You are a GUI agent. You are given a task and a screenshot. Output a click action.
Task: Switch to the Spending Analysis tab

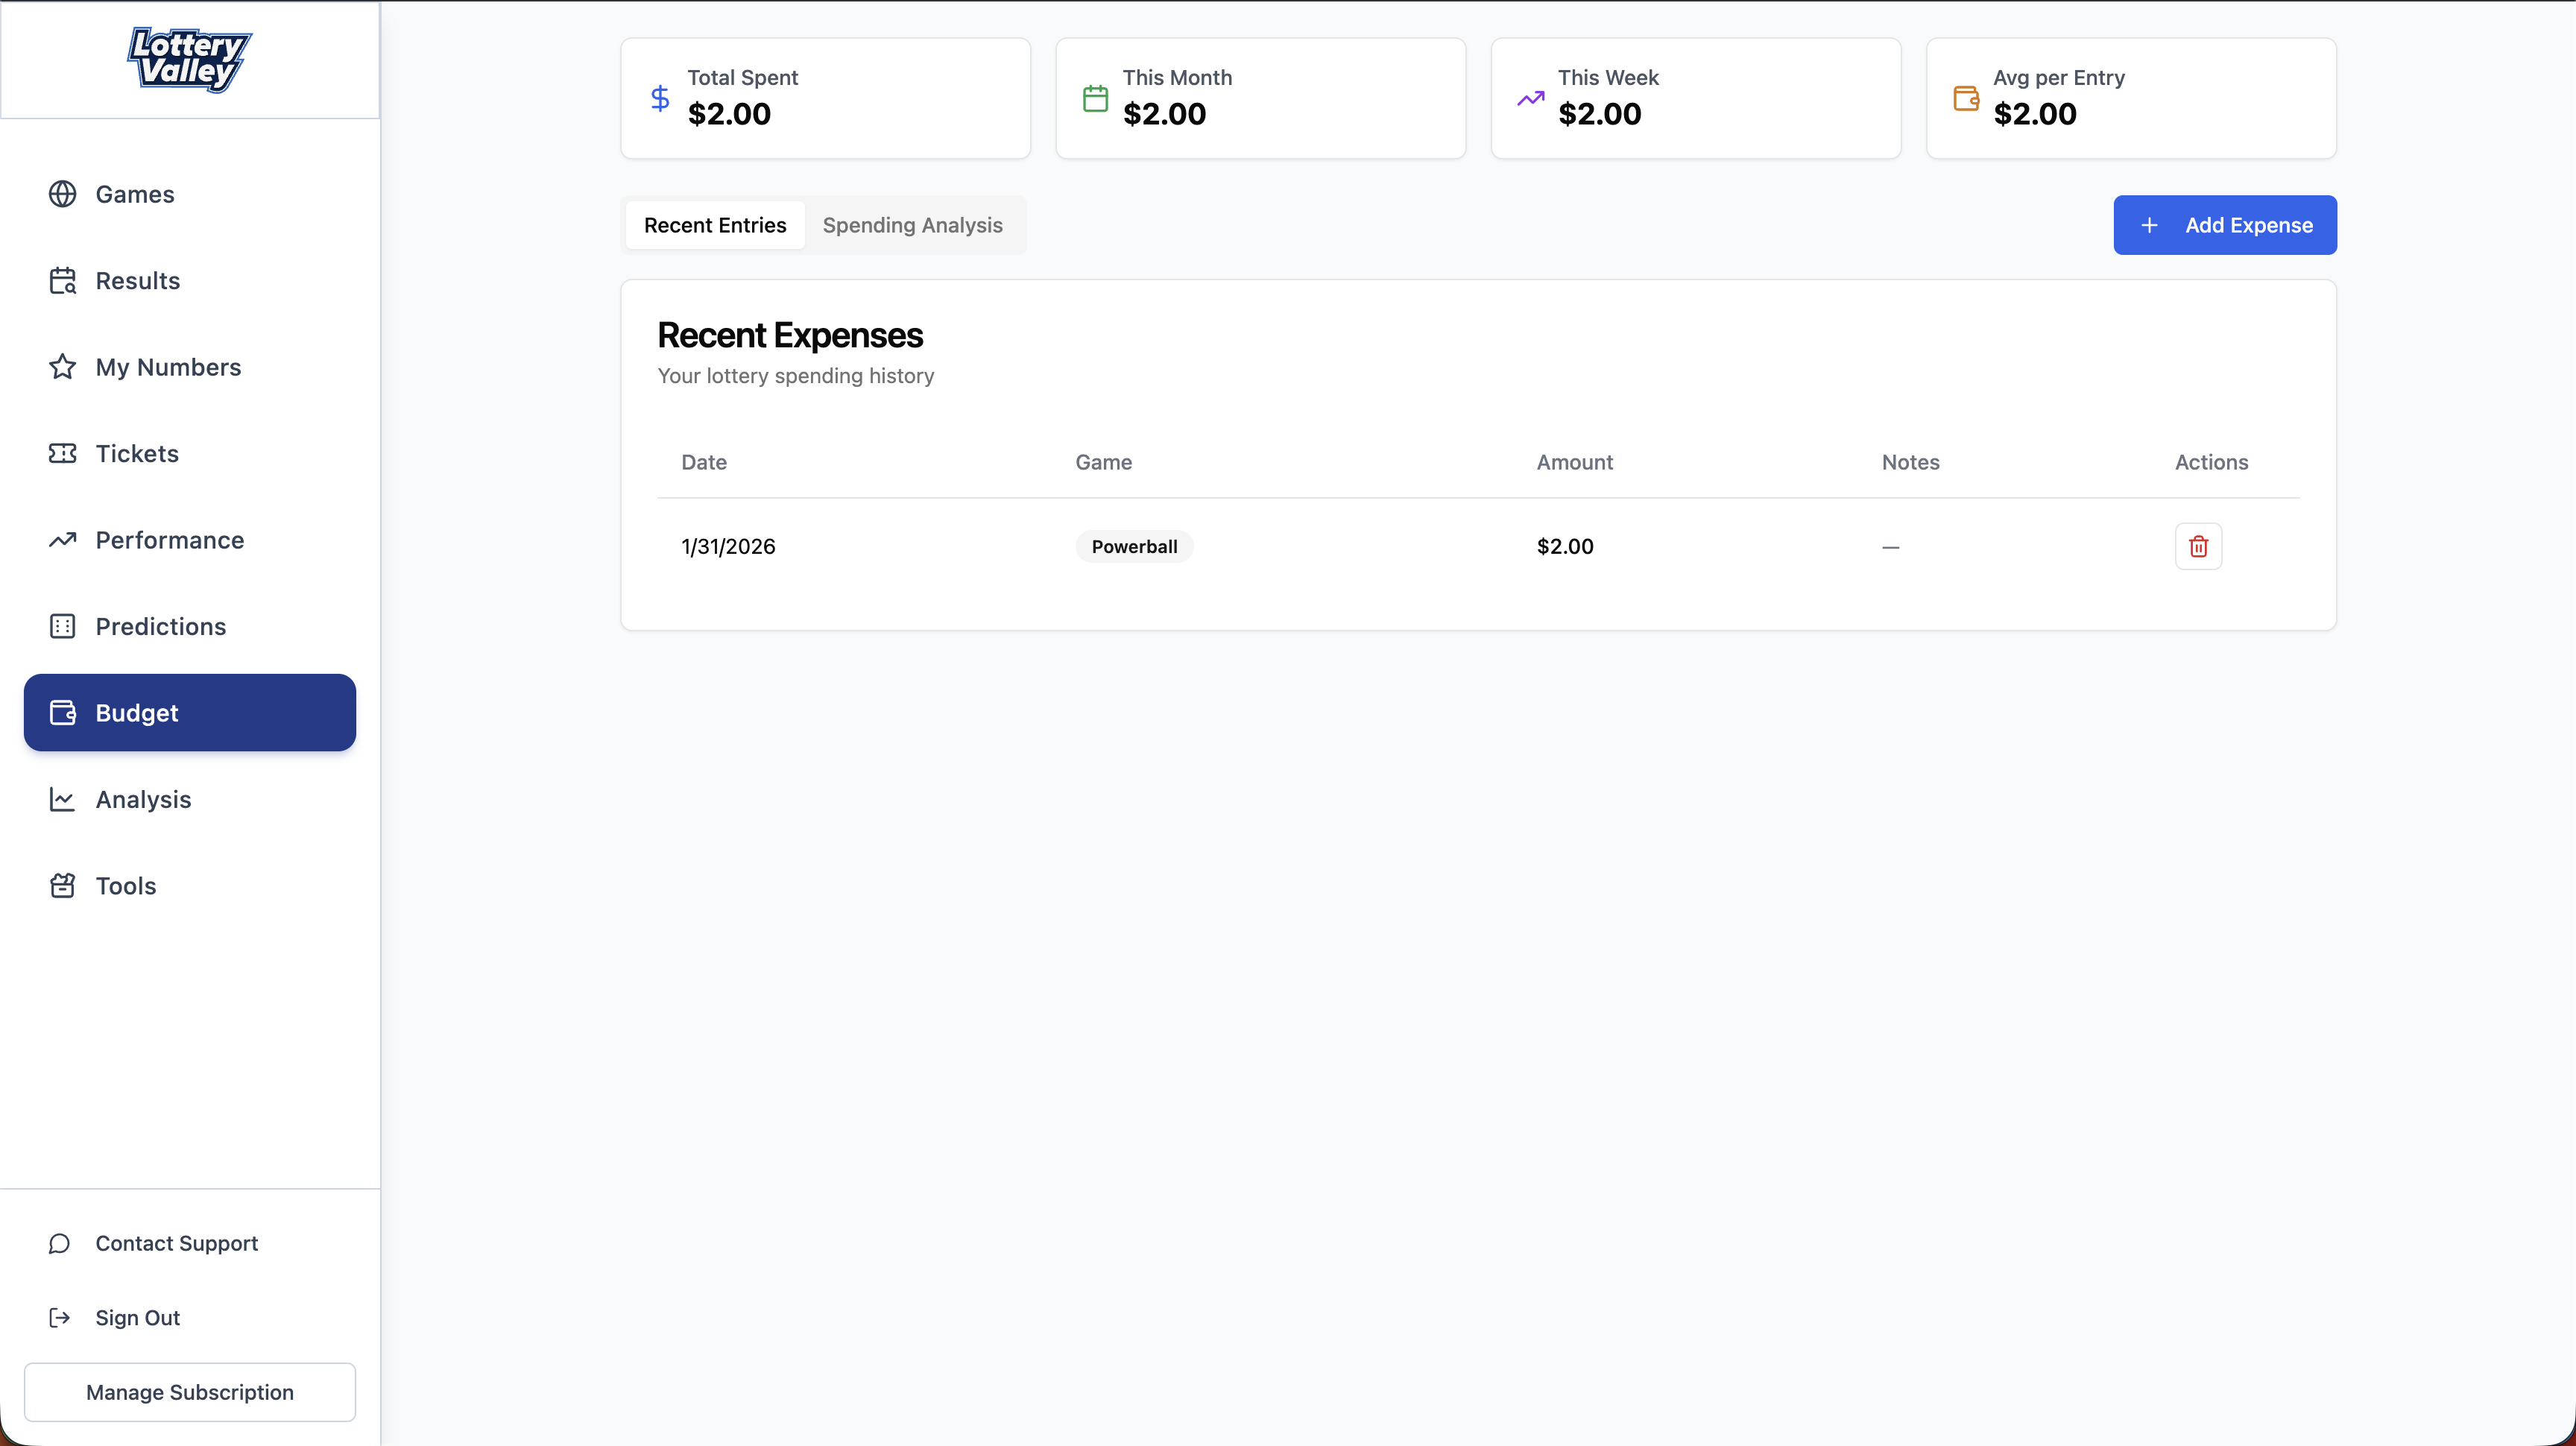click(912, 225)
